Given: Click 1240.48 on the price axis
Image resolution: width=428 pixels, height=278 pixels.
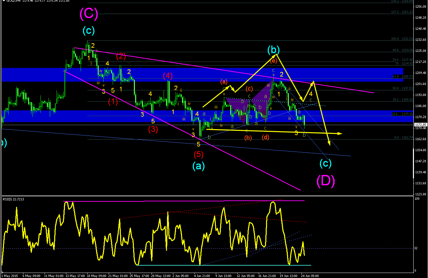Looking at the screenshot, I should 421,29.
